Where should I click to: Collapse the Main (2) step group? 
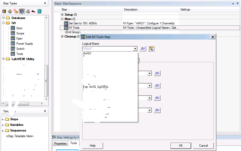click(62, 19)
